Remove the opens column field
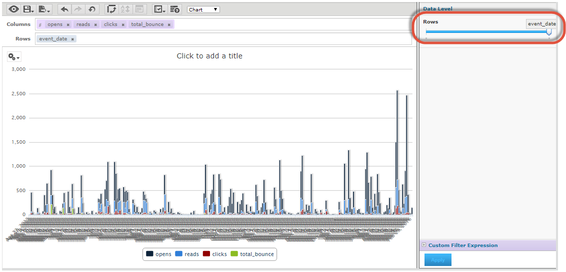 point(68,24)
